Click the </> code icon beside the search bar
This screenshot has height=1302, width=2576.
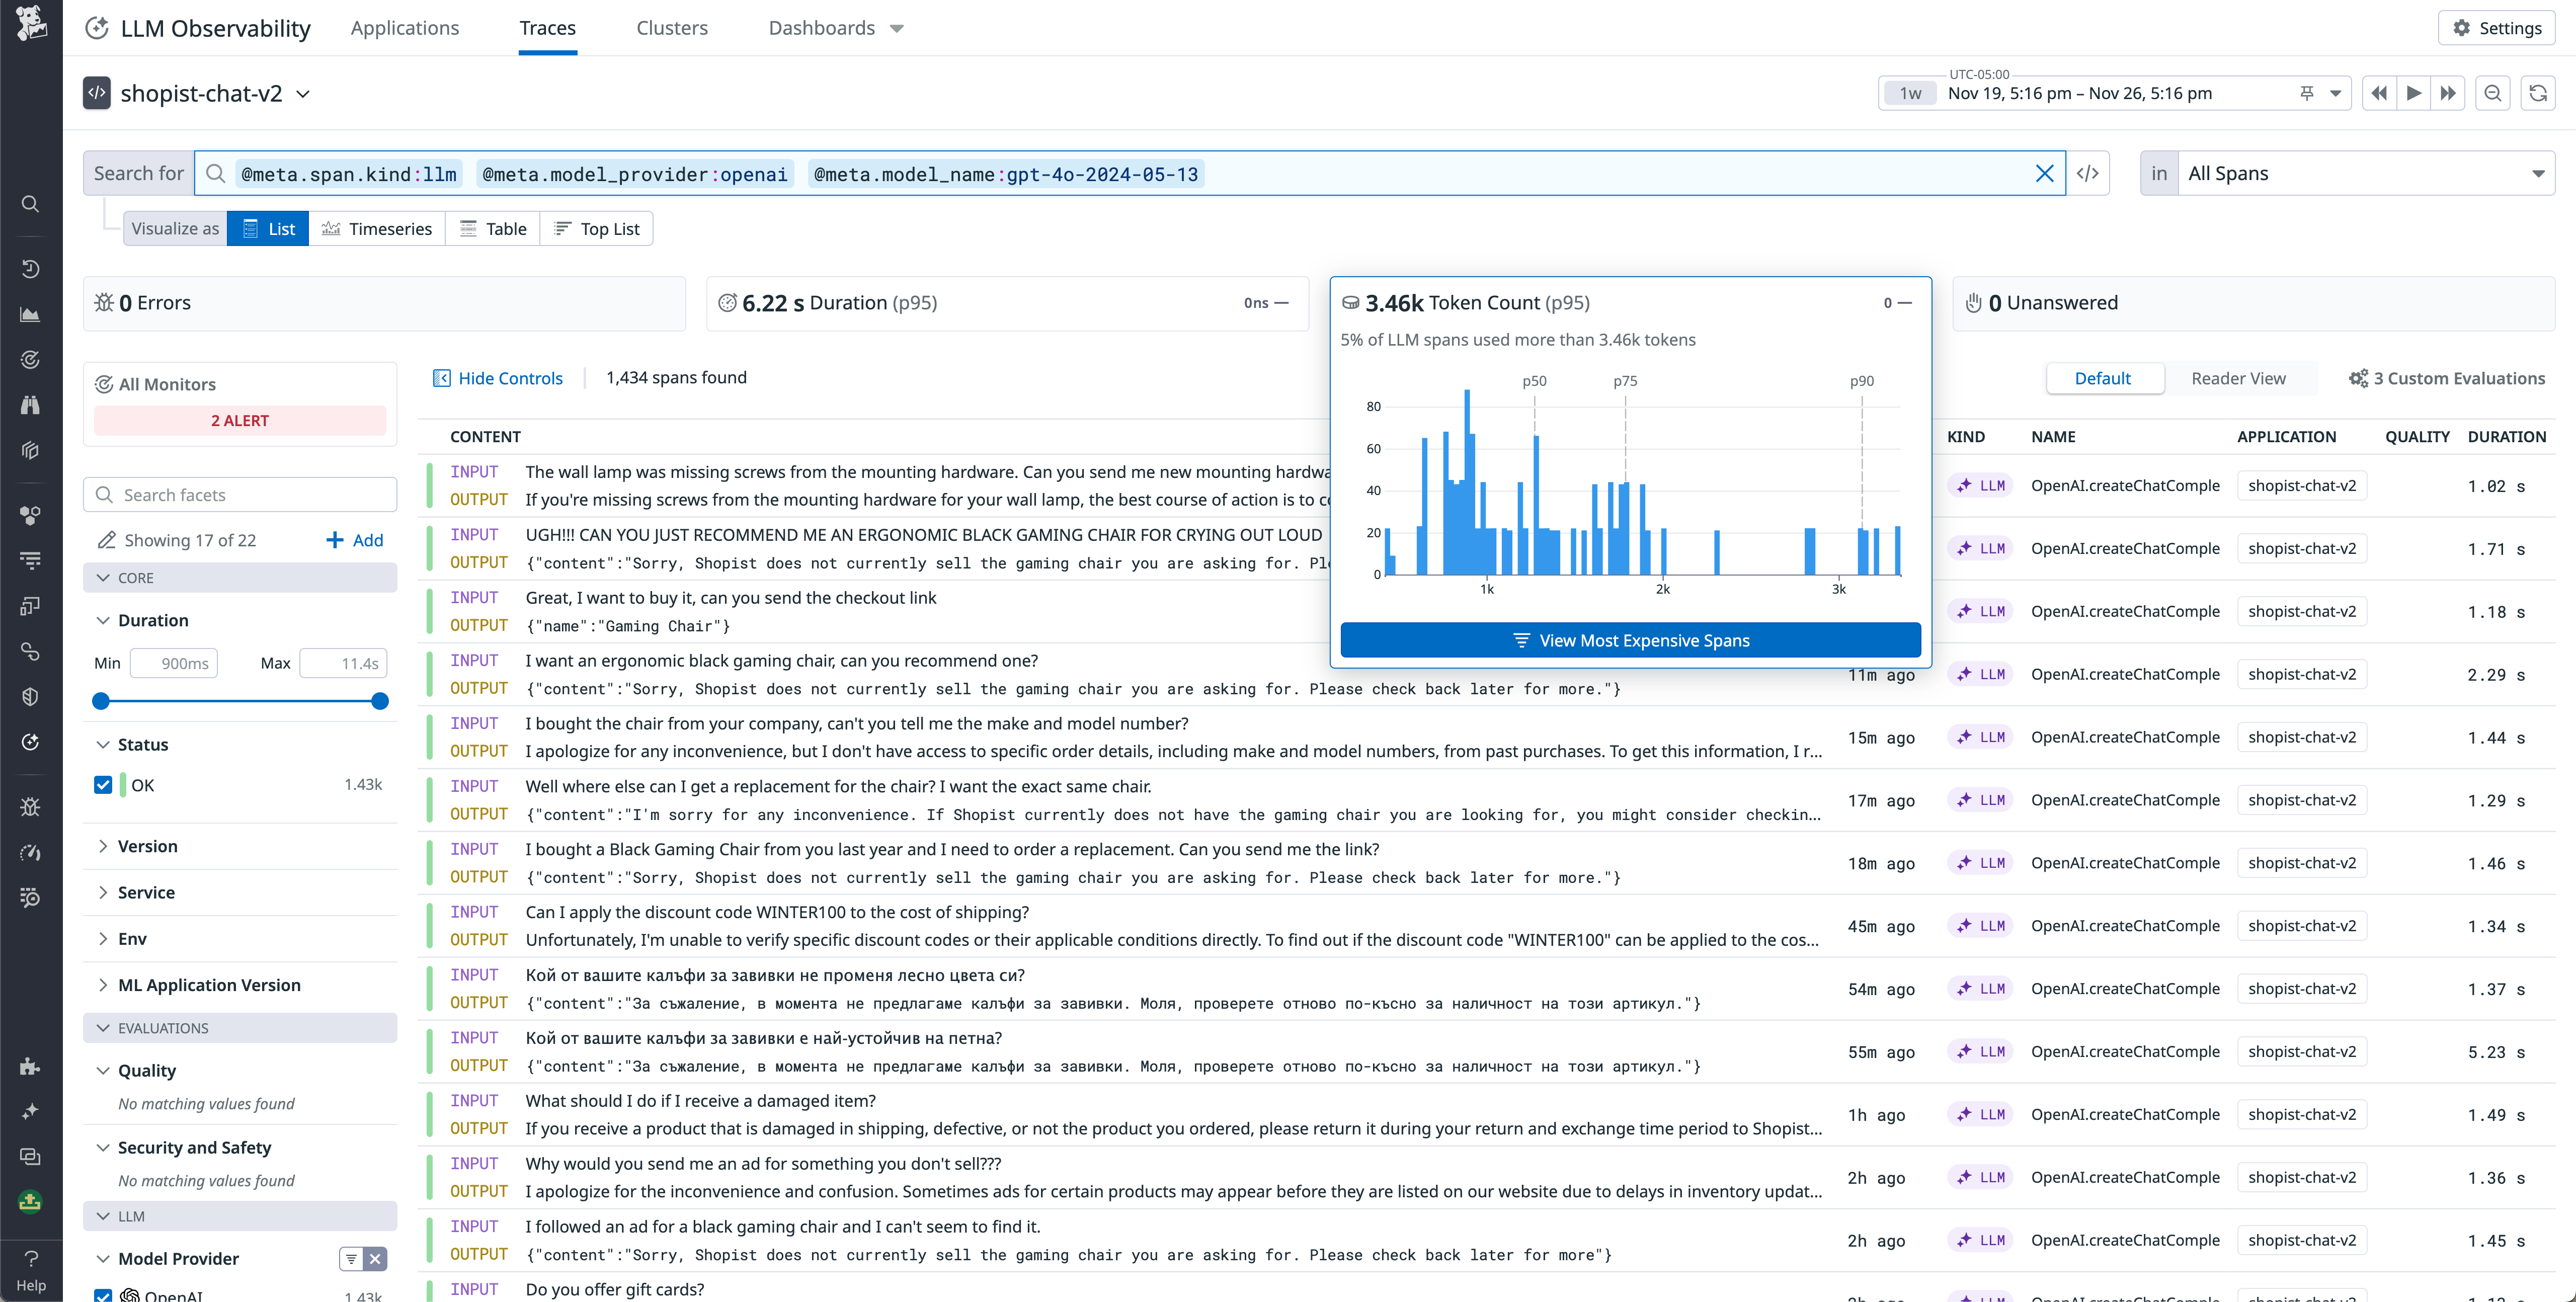point(2089,173)
